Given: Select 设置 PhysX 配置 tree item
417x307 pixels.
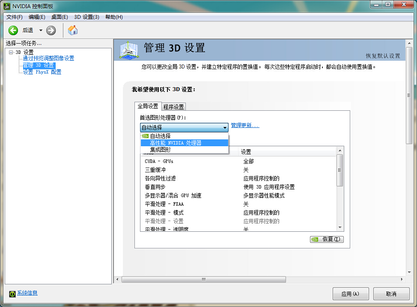Looking at the screenshot, I should pyautogui.click(x=42, y=72).
